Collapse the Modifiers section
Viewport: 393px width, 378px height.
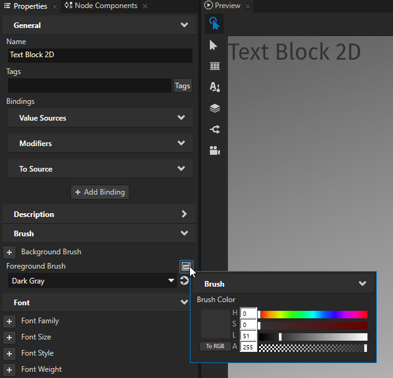pyautogui.click(x=181, y=143)
